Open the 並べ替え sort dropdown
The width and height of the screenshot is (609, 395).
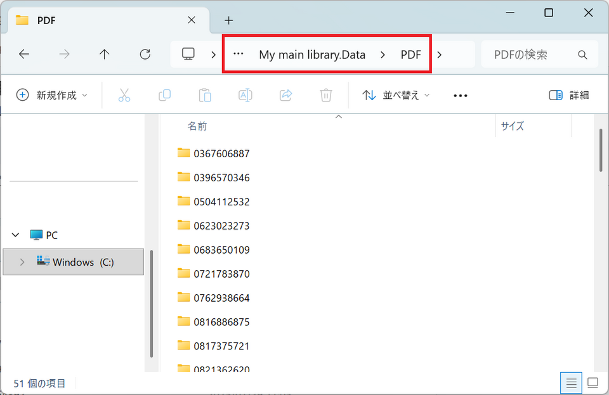pyautogui.click(x=396, y=95)
